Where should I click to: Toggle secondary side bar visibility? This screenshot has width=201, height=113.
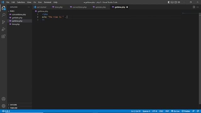(x=176, y=2)
